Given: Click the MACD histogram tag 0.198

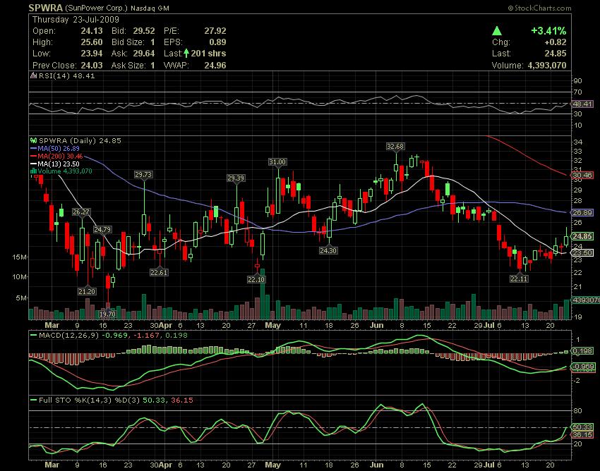Looking at the screenshot, I should point(582,351).
